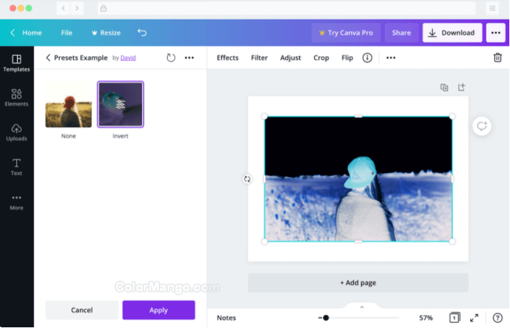Viewport: 510px width, 328px height.
Task: Expand the Presets Example more options
Action: tap(189, 58)
